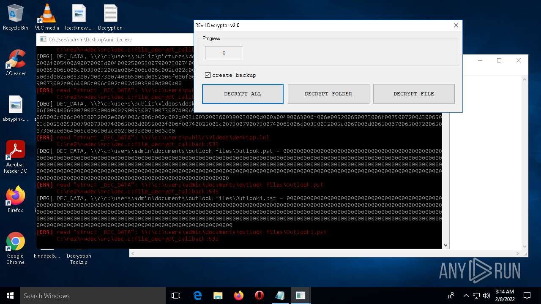Viewport: 541px width, 304px height.
Task: Open Opera browser from taskbar
Action: 259,296
